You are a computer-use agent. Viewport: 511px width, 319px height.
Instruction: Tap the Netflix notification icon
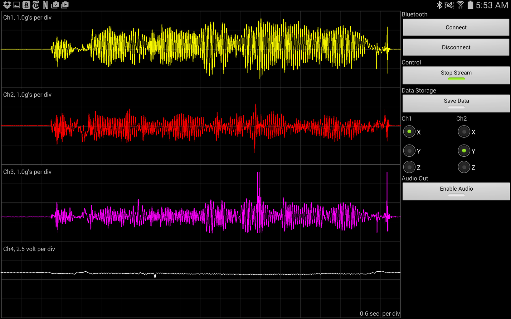pos(46,5)
